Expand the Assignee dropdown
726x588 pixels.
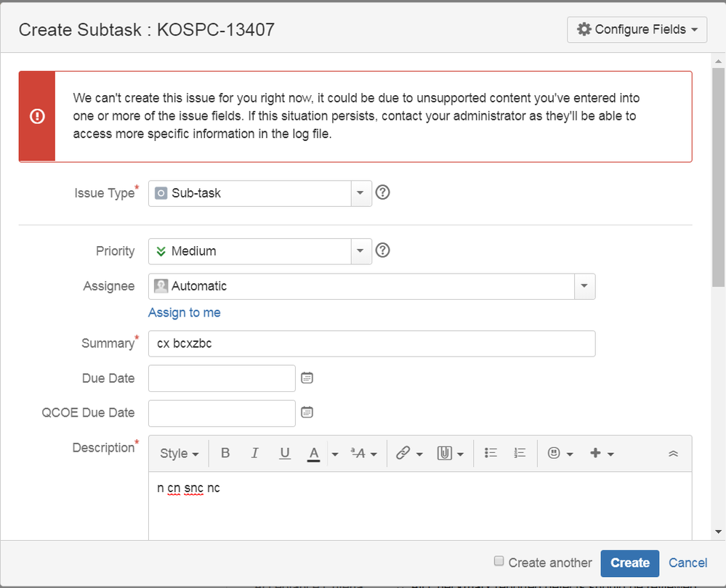coord(584,286)
